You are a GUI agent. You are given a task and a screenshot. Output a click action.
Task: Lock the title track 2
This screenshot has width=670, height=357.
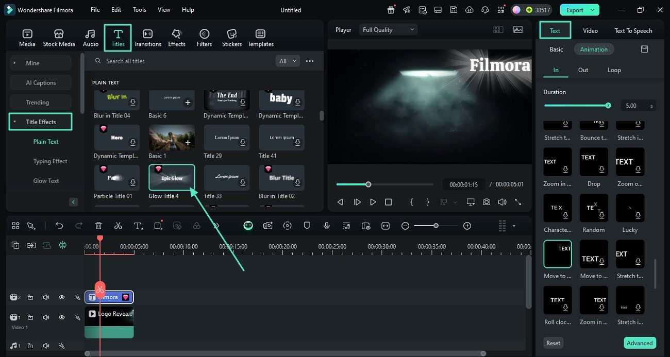tap(30, 297)
